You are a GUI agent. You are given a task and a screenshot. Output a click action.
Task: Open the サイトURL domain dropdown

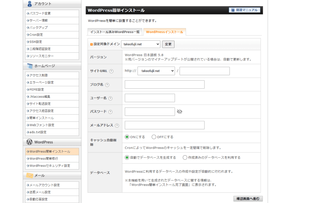click(x=156, y=71)
